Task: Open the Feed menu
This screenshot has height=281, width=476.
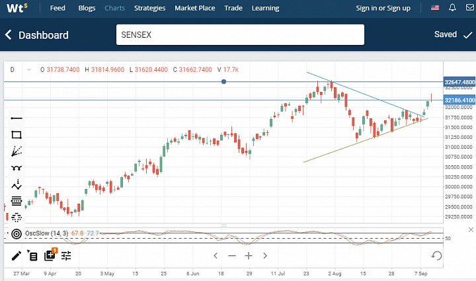Action: (x=58, y=8)
